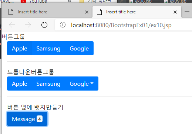Open a new tab with plus

187,12
